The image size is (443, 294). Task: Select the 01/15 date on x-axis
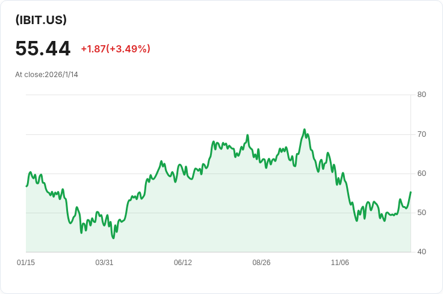[26, 263]
